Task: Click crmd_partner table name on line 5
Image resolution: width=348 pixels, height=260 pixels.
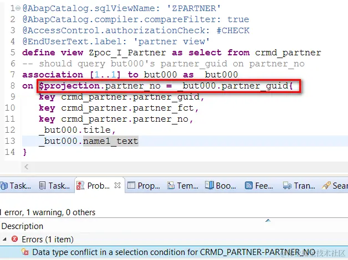Action: 288,53
